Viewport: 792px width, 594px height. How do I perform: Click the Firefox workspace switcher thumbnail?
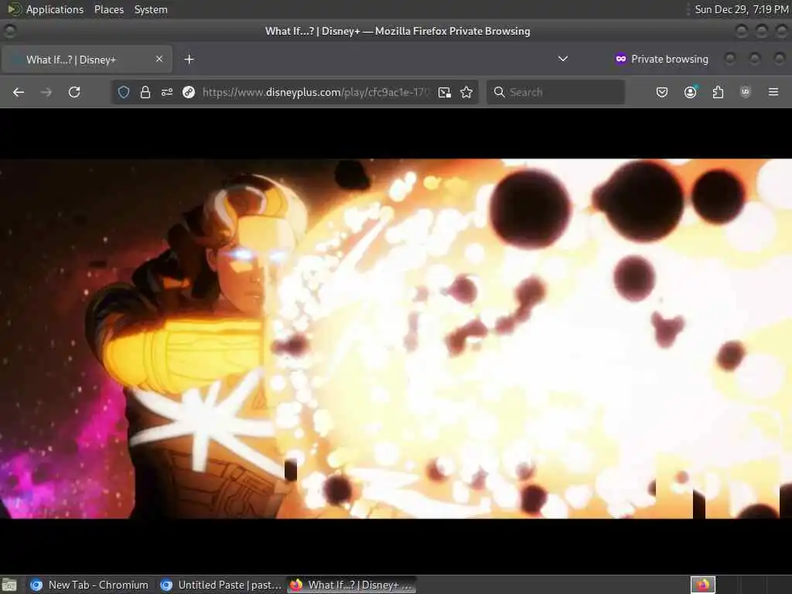point(702,585)
